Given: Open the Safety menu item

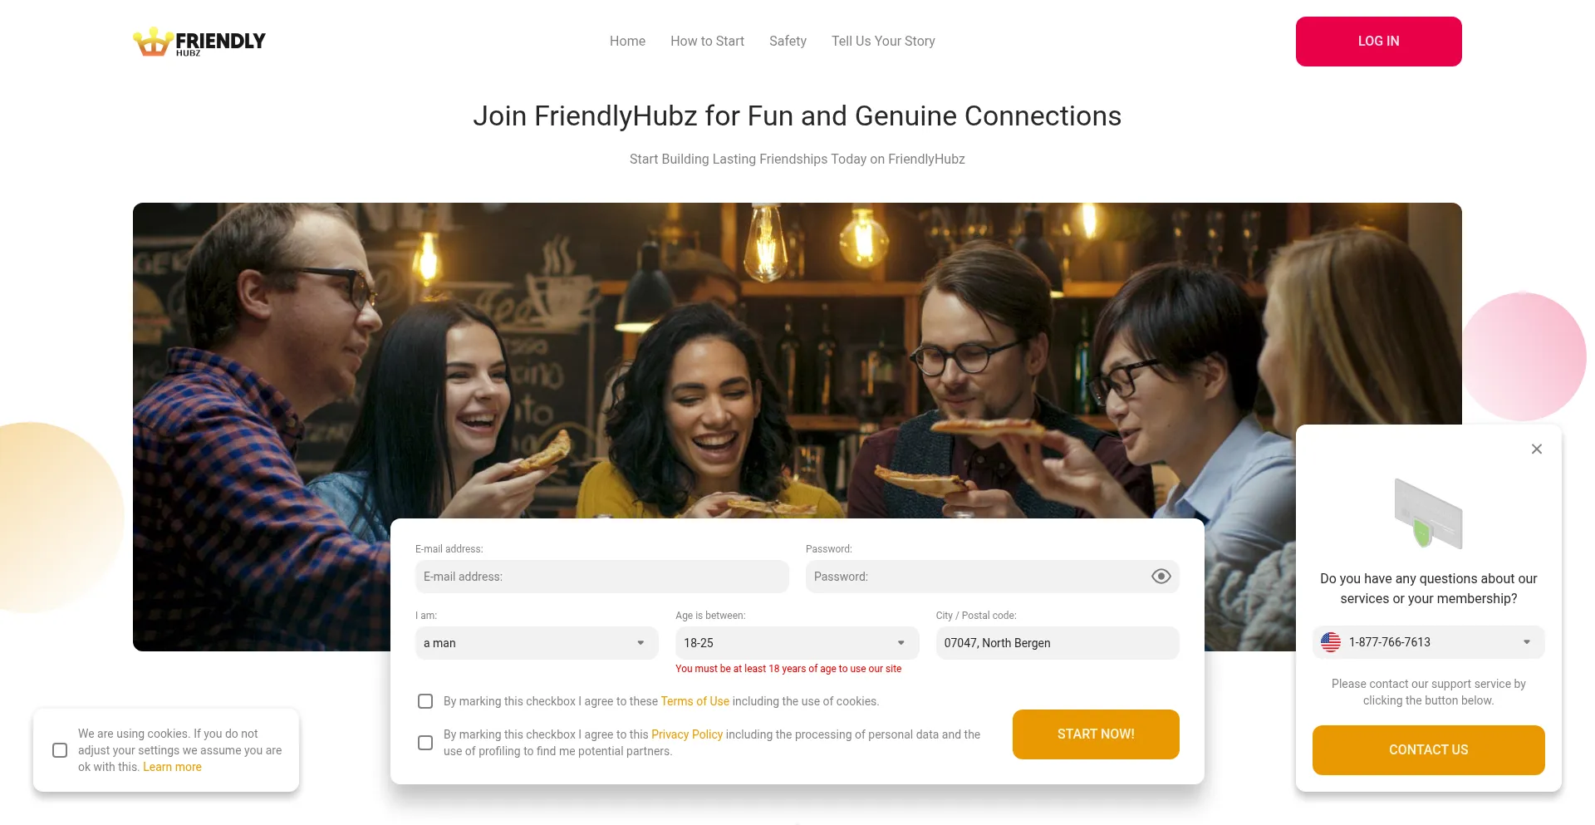Looking at the screenshot, I should (788, 41).
